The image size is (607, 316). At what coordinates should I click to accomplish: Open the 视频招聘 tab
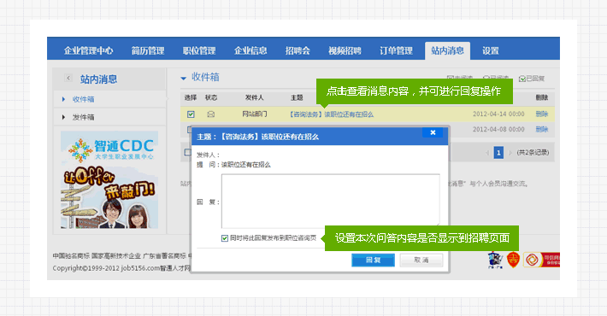pos(345,50)
